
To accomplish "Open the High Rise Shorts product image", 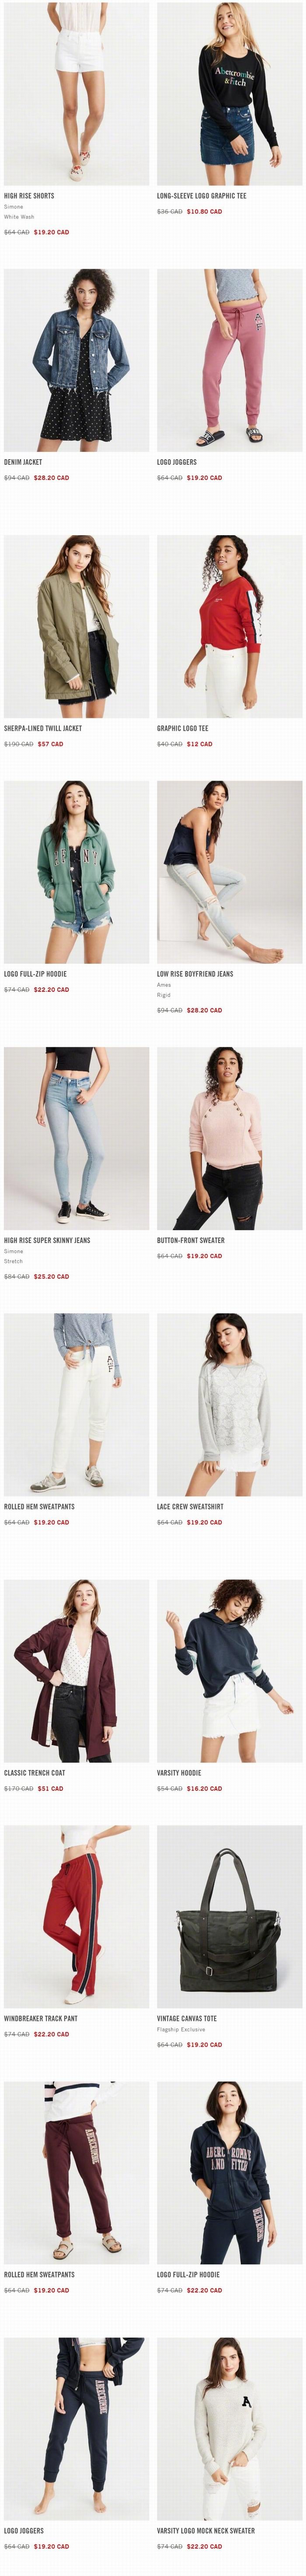I will point(76,93).
